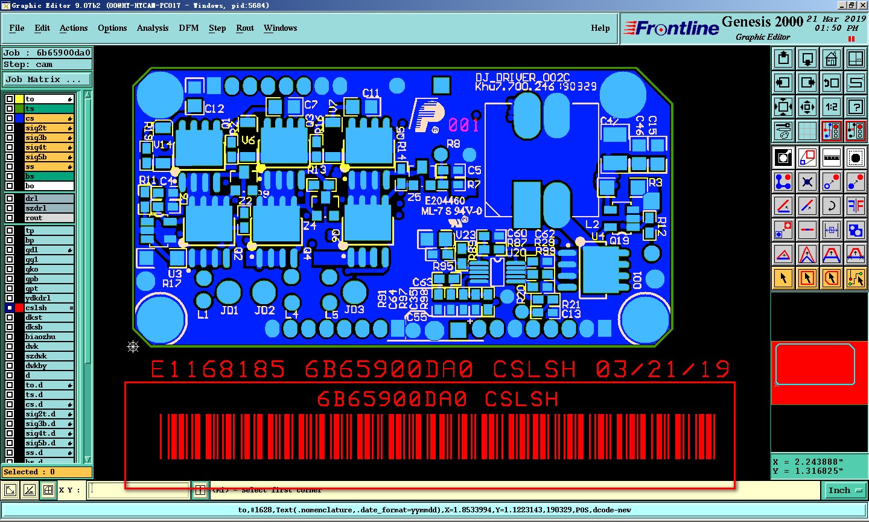This screenshot has height=522, width=869.
Task: Click the sig3b layer name
Action: (49, 138)
